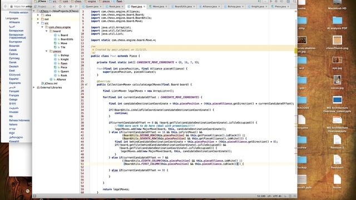Select chessThumb.png desktop file

pos(337,43)
